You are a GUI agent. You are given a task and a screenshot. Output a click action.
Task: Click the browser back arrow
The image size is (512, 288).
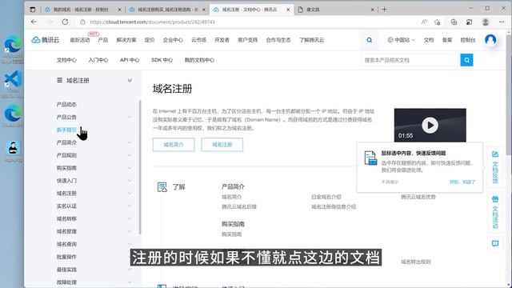tap(34, 22)
